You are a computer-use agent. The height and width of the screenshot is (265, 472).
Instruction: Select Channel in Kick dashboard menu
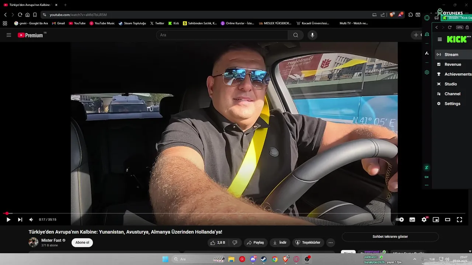[453, 94]
